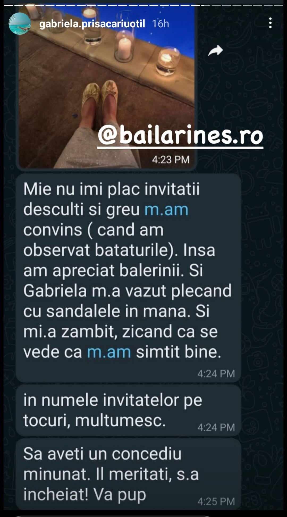This screenshot has height=517, width=287.
Task: Tap the 4:24 PM timestamp beside "multumesc"
Action: (x=216, y=427)
